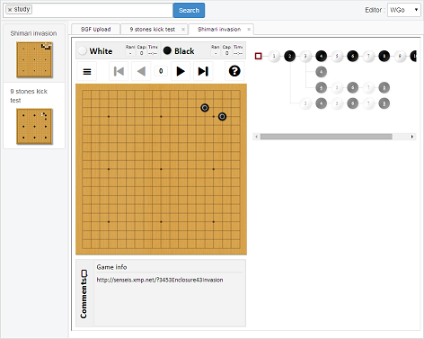Open the senseis.xmp.net enclosure invasion link
The height and width of the screenshot is (339, 424).
[160, 280]
